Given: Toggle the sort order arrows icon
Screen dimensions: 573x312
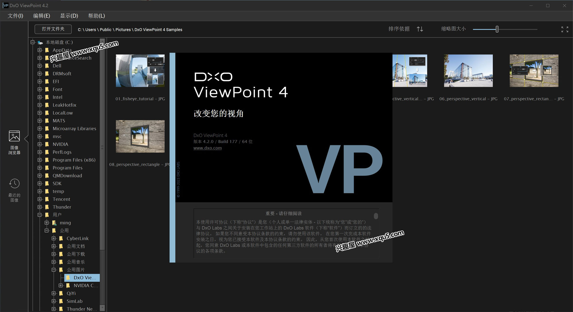Looking at the screenshot, I should click(x=420, y=29).
